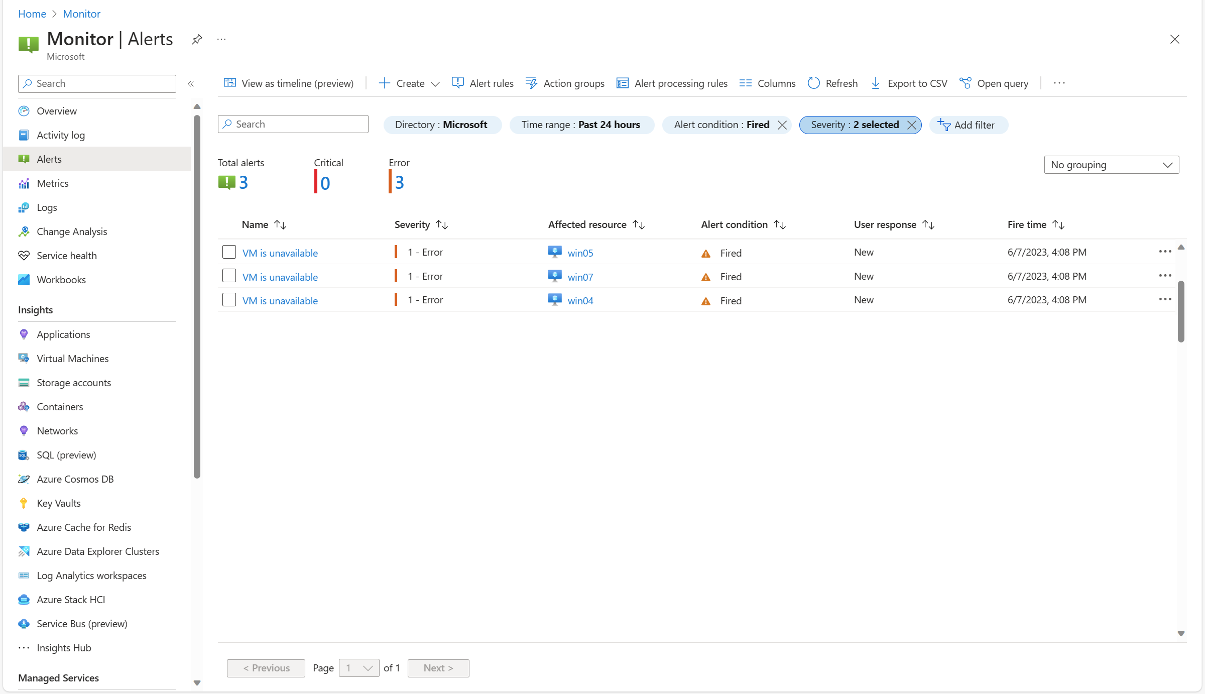Viewport: 1205px width, 694px height.
Task: Remove the Severity filter tag
Action: [x=910, y=124]
